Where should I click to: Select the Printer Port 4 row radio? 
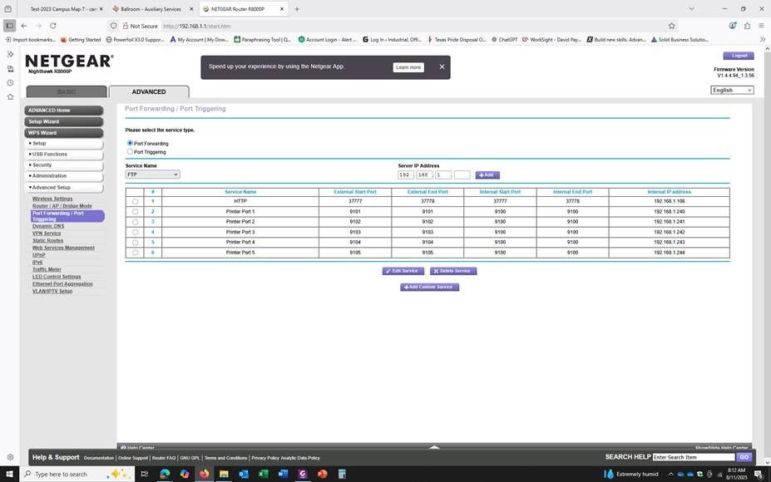(135, 242)
